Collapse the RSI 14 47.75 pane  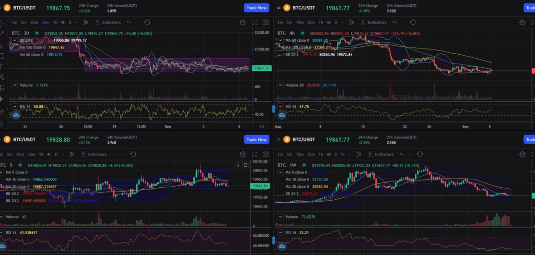[x=280, y=106]
